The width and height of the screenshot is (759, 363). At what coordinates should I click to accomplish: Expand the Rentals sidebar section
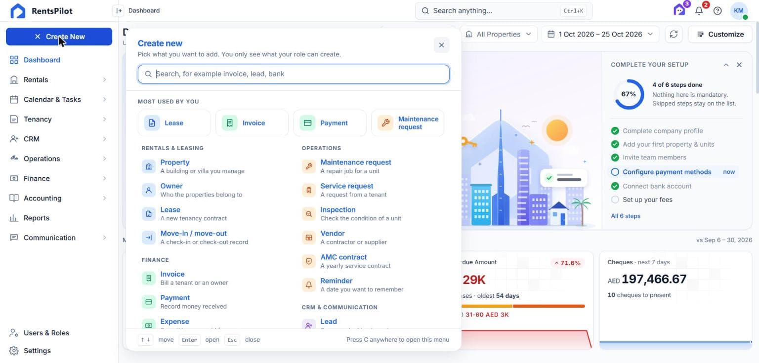[59, 80]
